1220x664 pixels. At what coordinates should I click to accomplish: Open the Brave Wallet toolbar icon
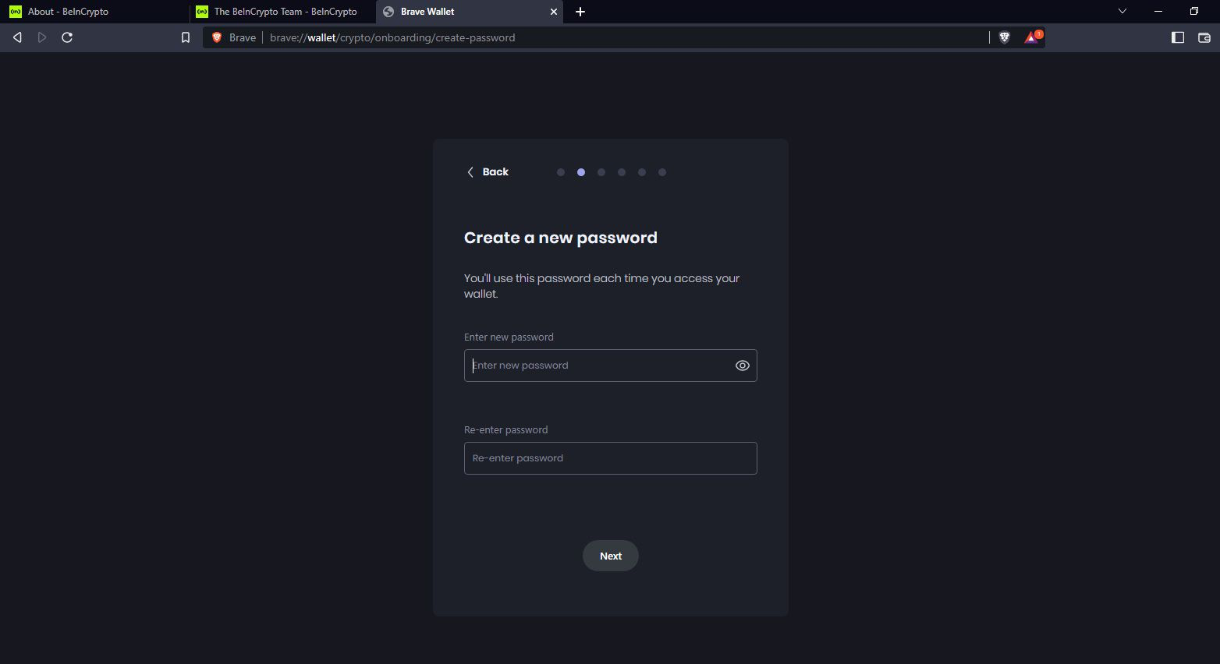[1204, 37]
